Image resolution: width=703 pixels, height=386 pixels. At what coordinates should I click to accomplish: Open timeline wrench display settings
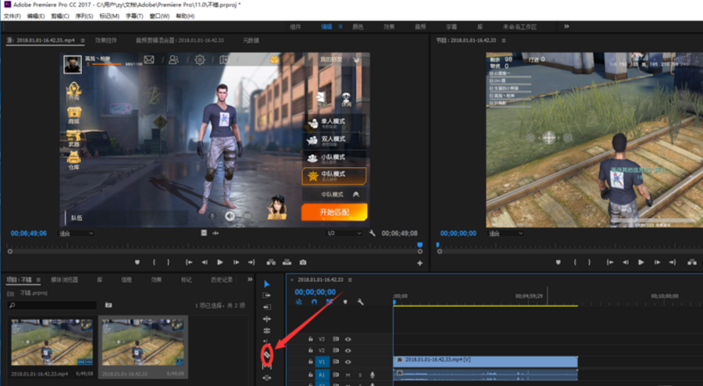pos(360,302)
